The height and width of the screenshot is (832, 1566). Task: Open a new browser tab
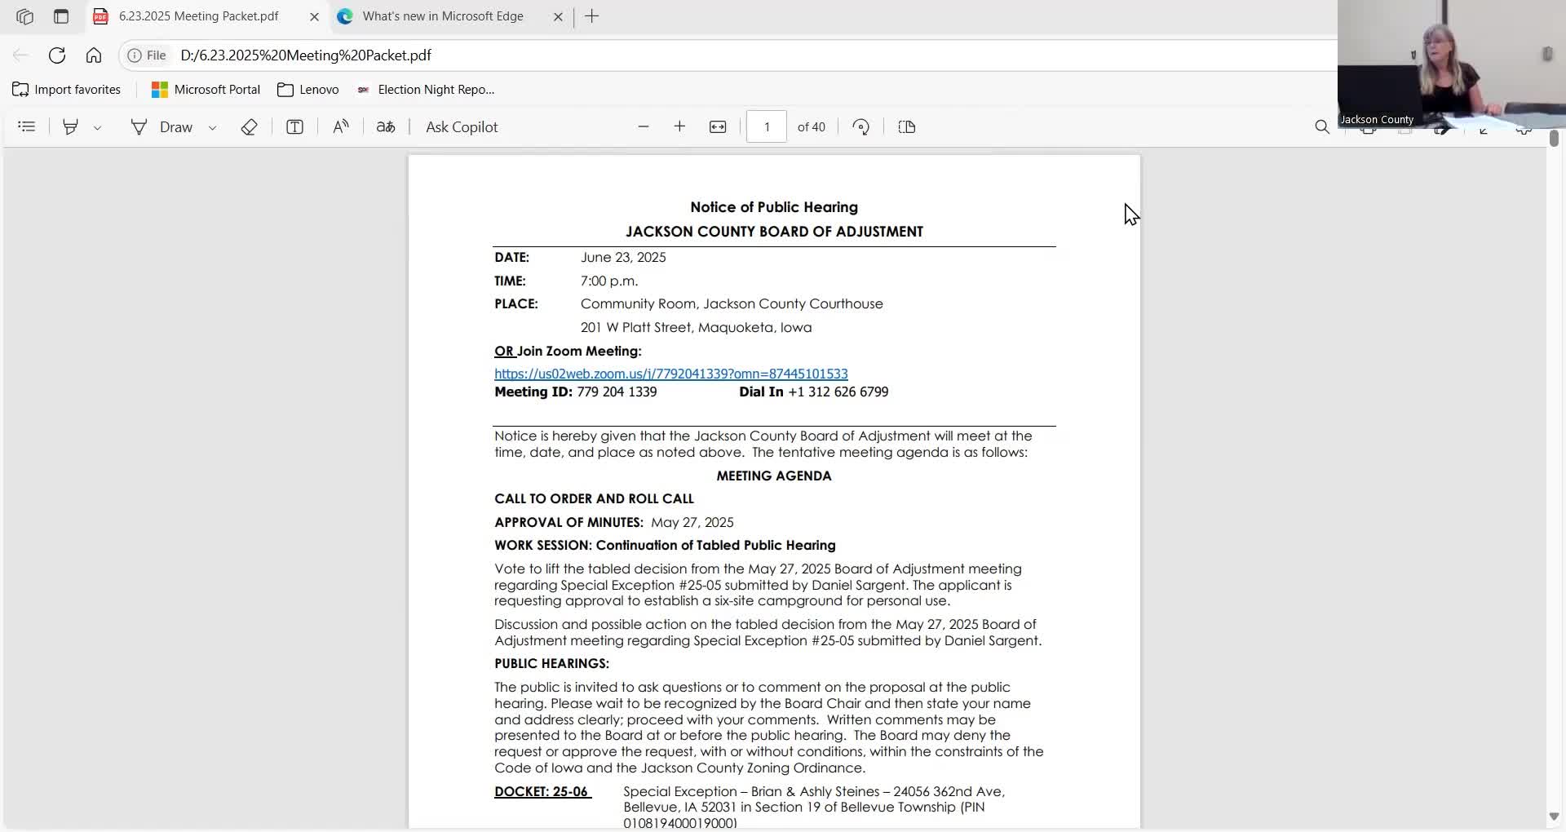point(592,16)
